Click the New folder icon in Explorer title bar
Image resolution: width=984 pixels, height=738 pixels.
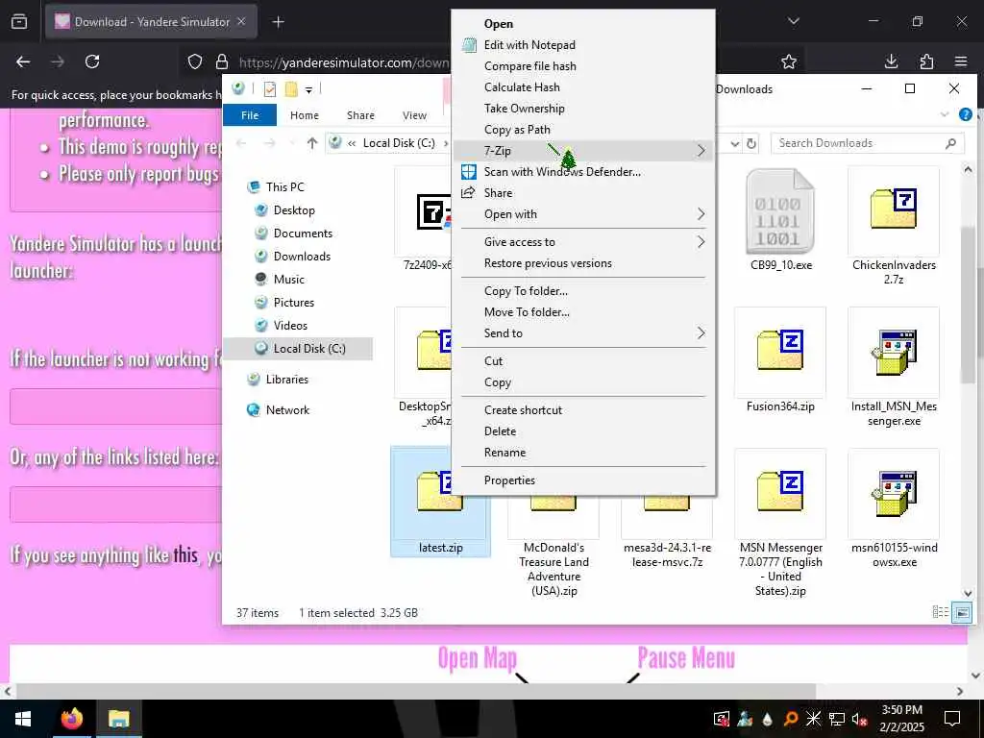[x=291, y=89]
